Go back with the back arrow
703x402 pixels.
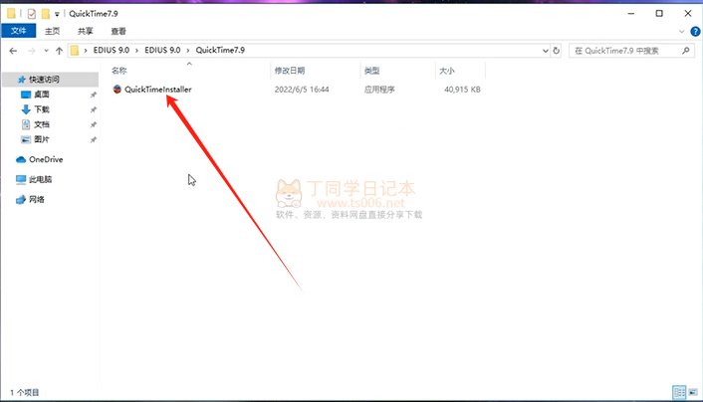[13, 51]
